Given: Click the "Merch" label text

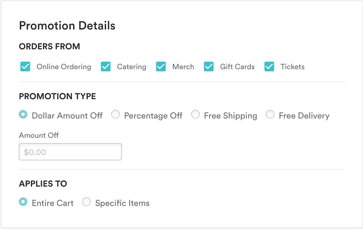Looking at the screenshot, I should (x=183, y=67).
